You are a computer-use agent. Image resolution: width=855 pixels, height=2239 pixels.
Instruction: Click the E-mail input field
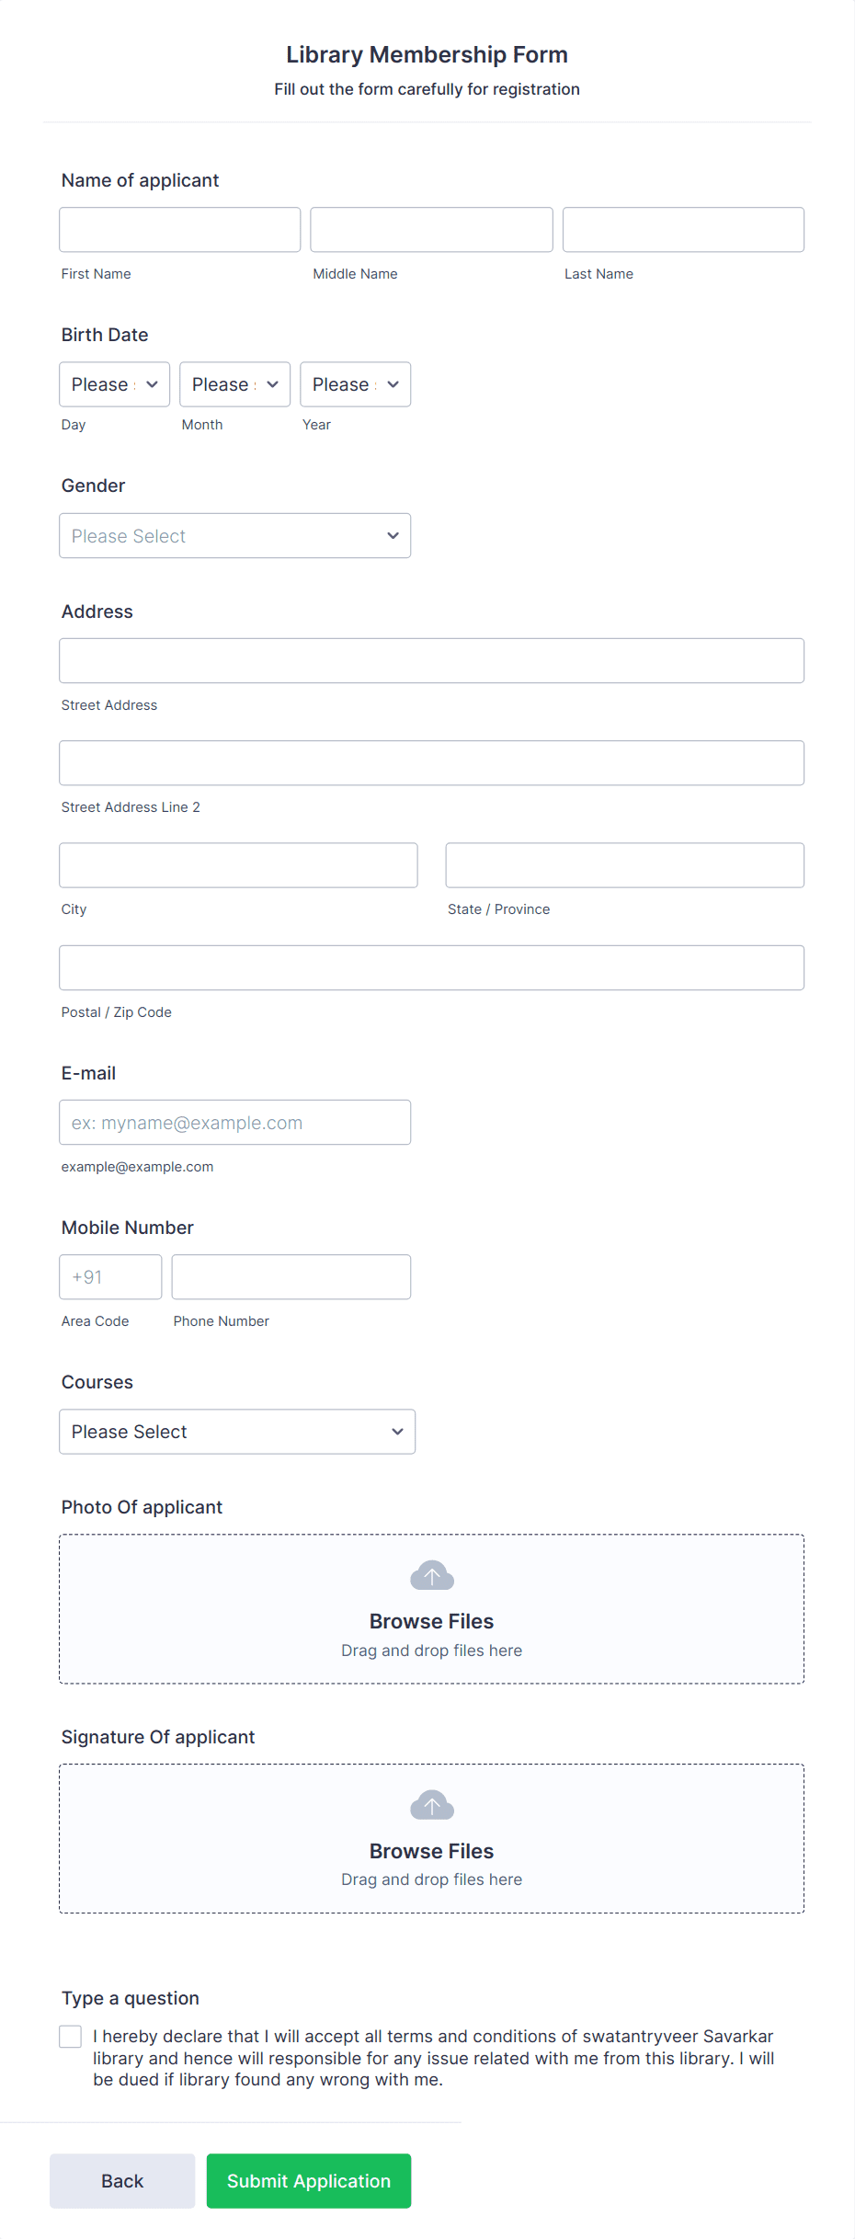pyautogui.click(x=234, y=1122)
